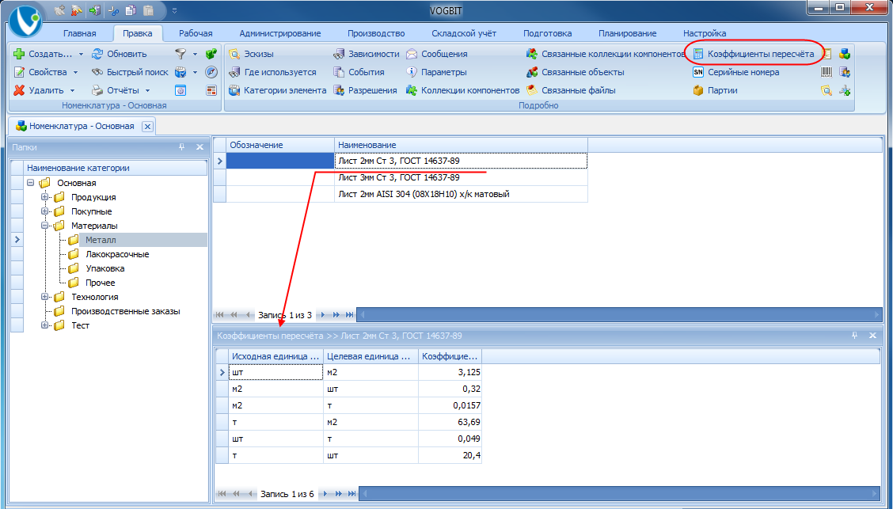
Task: Click the lower grid horizontal scrollbar
Action: (x=620, y=494)
